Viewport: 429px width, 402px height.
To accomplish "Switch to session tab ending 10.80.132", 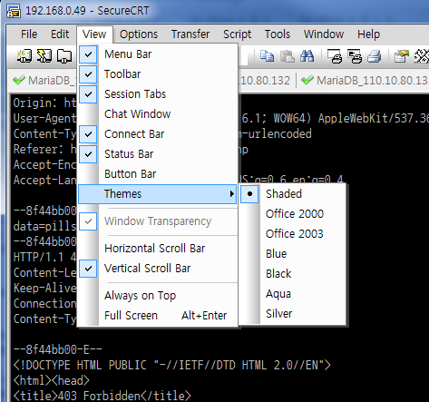I will point(265,81).
